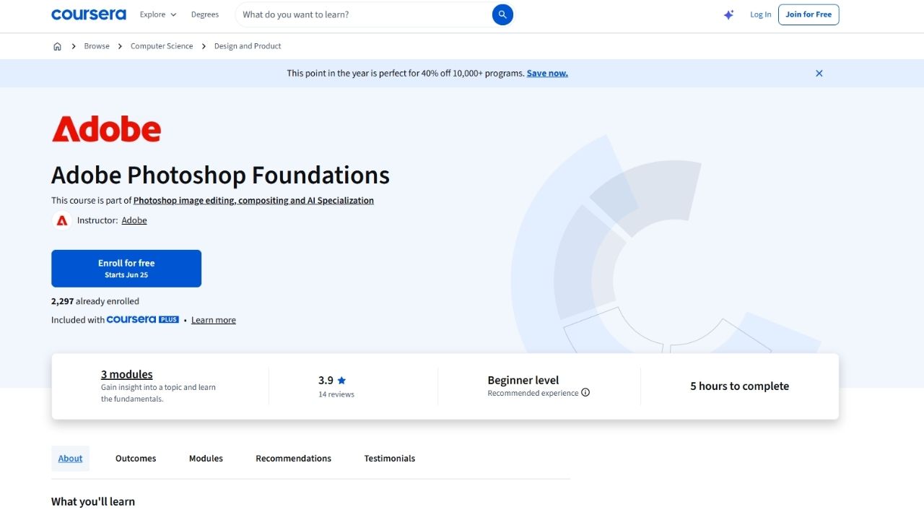
Task: Click the '14 reviews' text
Action: 336,394
